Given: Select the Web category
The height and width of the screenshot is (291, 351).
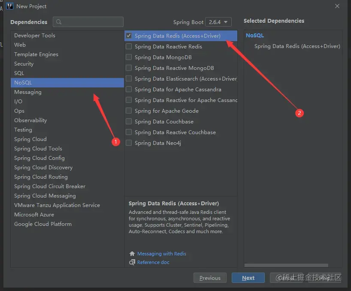Looking at the screenshot, I should pos(67,45).
